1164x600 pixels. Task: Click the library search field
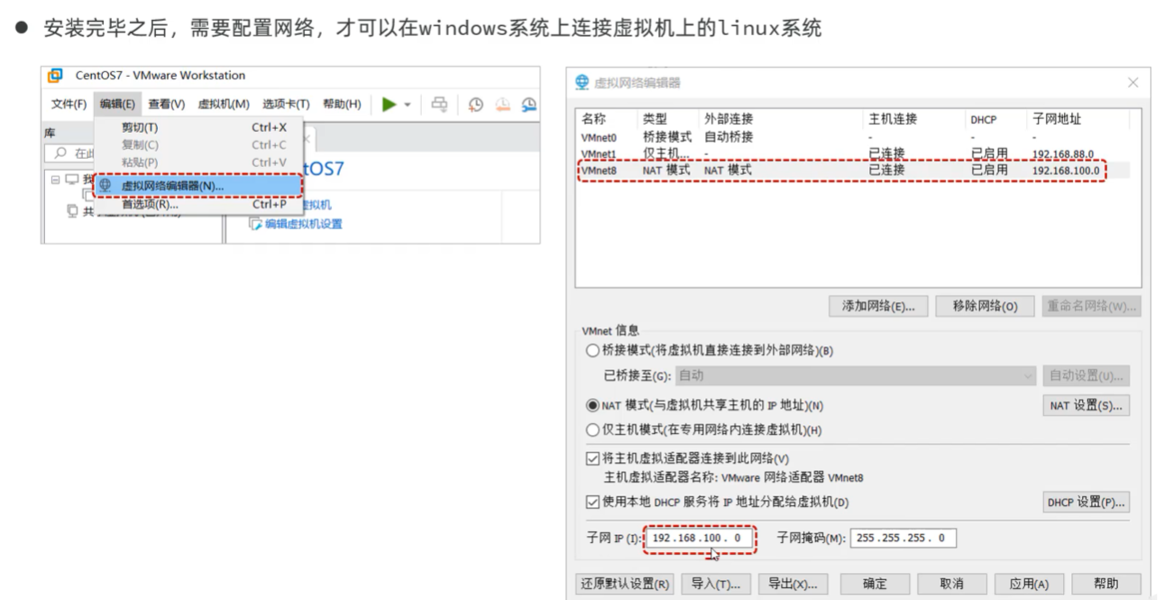click(x=70, y=153)
